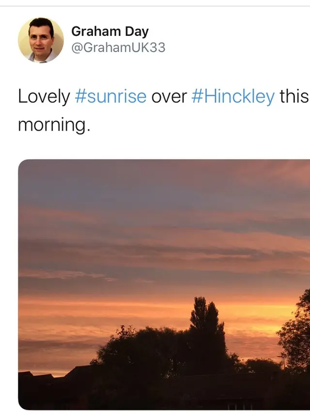The width and height of the screenshot is (310, 414).
Task: Open the attached sunrise photo
Action: pyautogui.click(x=164, y=284)
